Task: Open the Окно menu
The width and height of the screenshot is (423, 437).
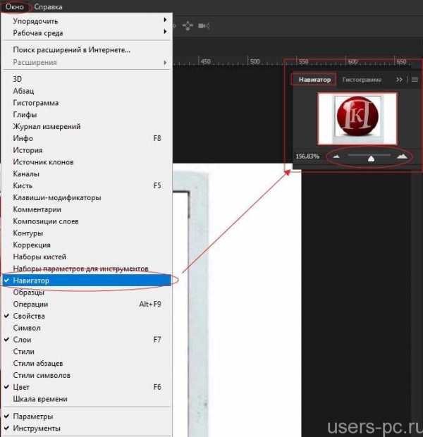Action: [x=15, y=6]
